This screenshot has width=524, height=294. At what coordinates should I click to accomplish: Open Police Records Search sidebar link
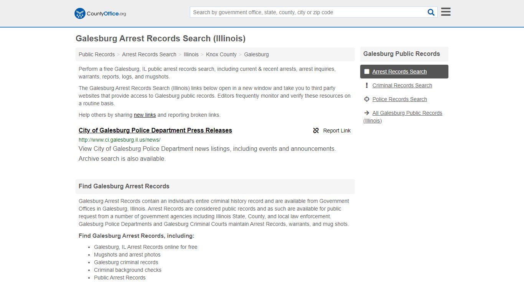[x=400, y=99]
